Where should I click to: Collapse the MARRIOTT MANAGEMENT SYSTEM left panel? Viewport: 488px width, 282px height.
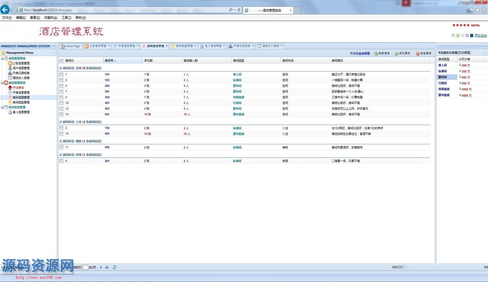click(54, 46)
